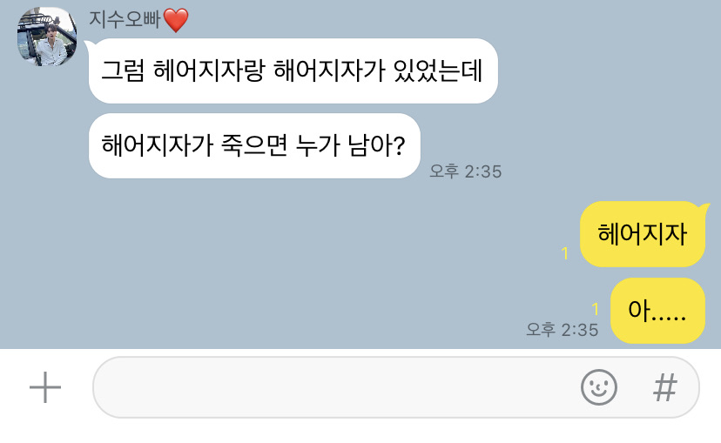Select the yellow 헤어지자 sent bubble
The width and height of the screenshot is (721, 443).
pos(643,234)
